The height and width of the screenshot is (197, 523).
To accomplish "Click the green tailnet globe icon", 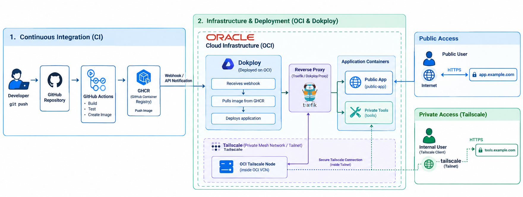I will point(429,164).
